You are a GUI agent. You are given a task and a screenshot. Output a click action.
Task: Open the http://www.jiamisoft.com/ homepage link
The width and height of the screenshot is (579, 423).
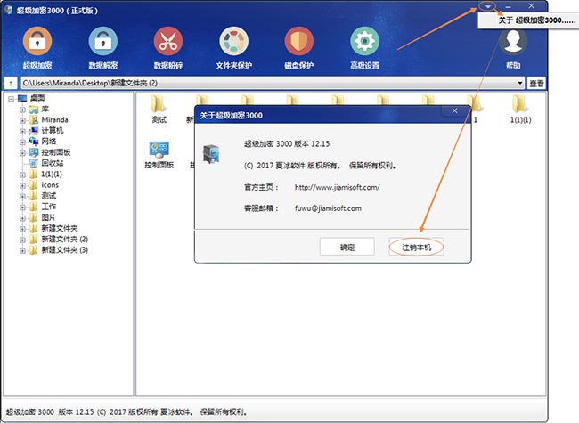pos(337,187)
